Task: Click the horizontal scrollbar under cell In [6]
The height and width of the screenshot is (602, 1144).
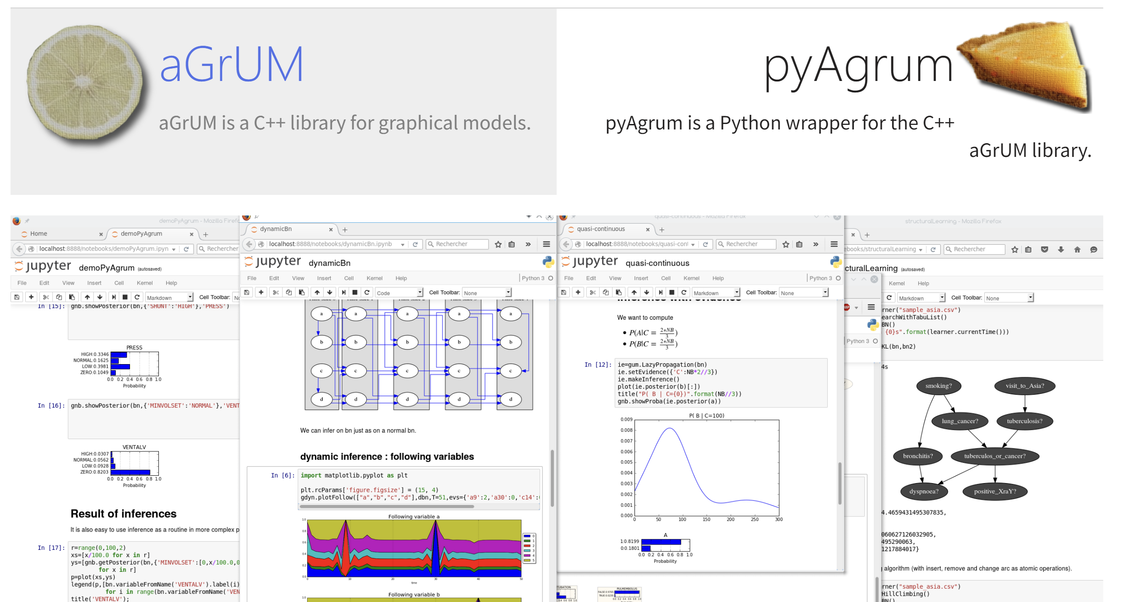Action: (387, 506)
